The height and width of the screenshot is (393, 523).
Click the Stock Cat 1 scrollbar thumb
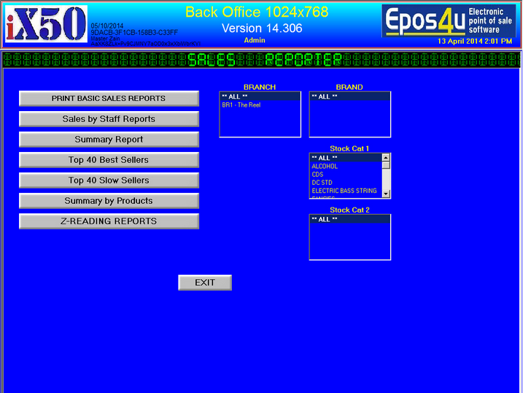pyautogui.click(x=386, y=165)
